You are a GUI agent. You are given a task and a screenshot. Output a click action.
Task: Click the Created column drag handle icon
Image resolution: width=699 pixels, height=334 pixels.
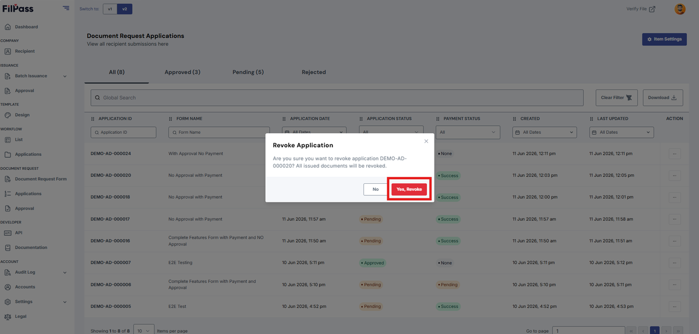[x=515, y=119]
